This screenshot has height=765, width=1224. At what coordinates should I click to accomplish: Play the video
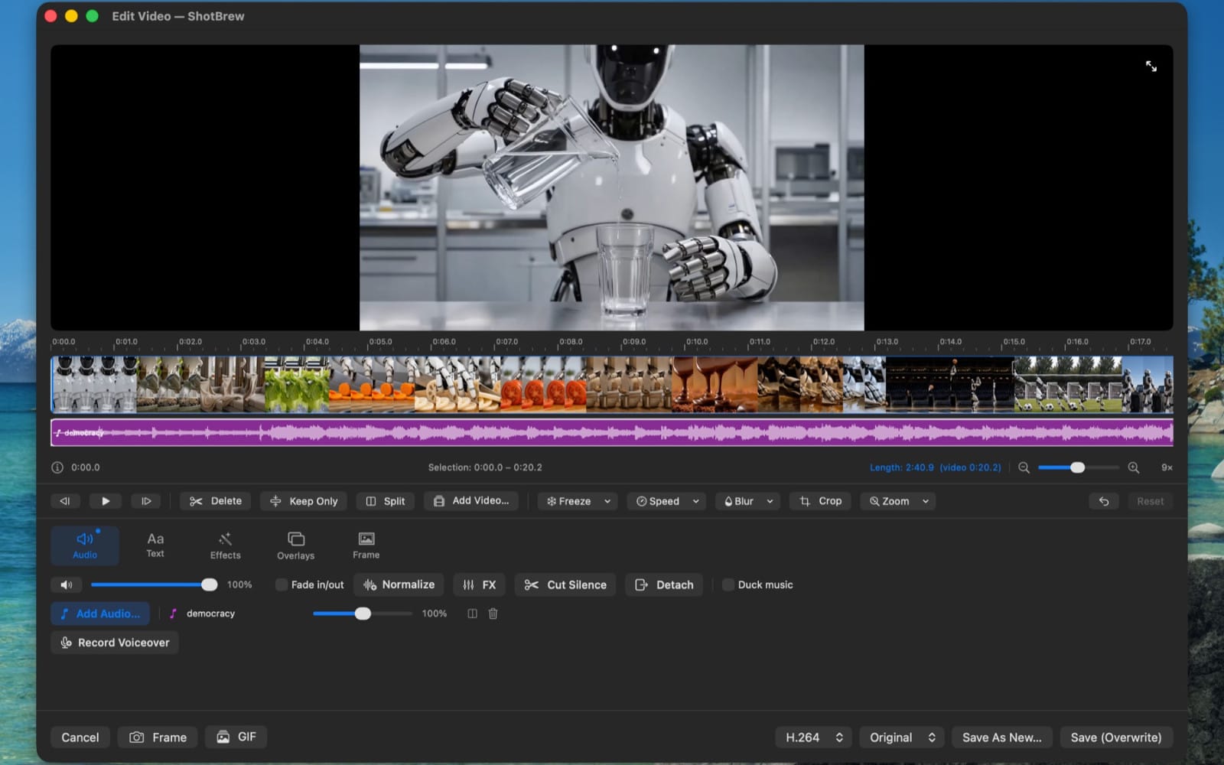(x=106, y=501)
